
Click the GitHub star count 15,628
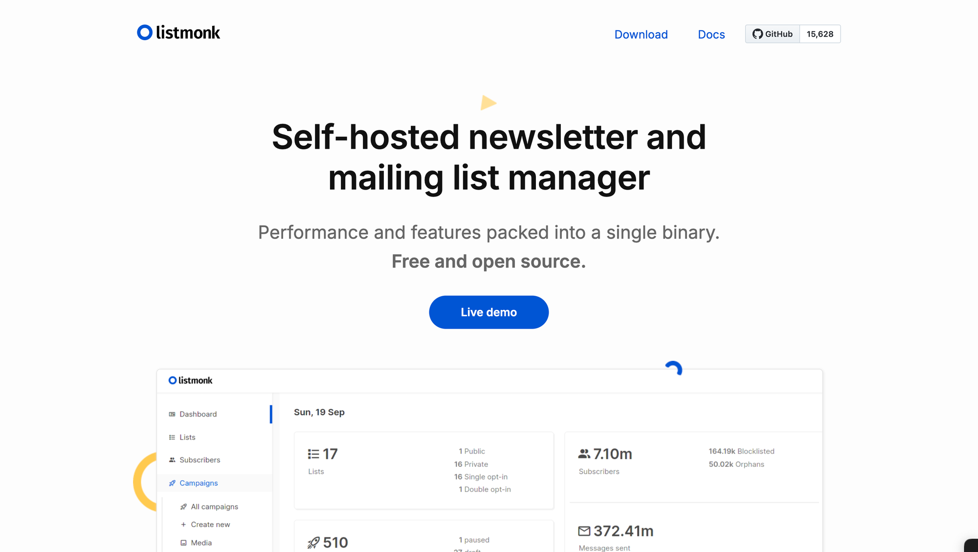click(820, 34)
